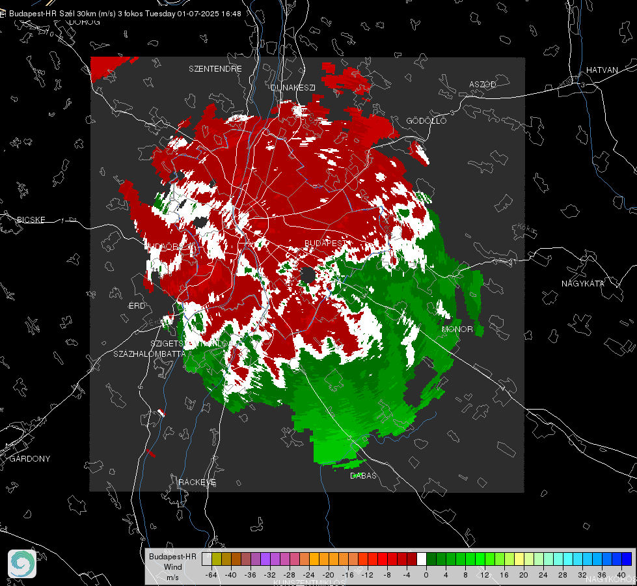The width and height of the screenshot is (637, 586).
Task: Click the ÉRD town label
Action: 137,306
